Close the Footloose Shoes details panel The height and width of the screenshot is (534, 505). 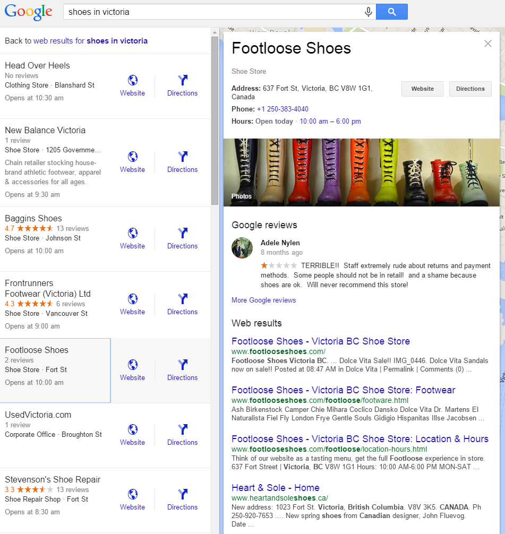coord(488,44)
